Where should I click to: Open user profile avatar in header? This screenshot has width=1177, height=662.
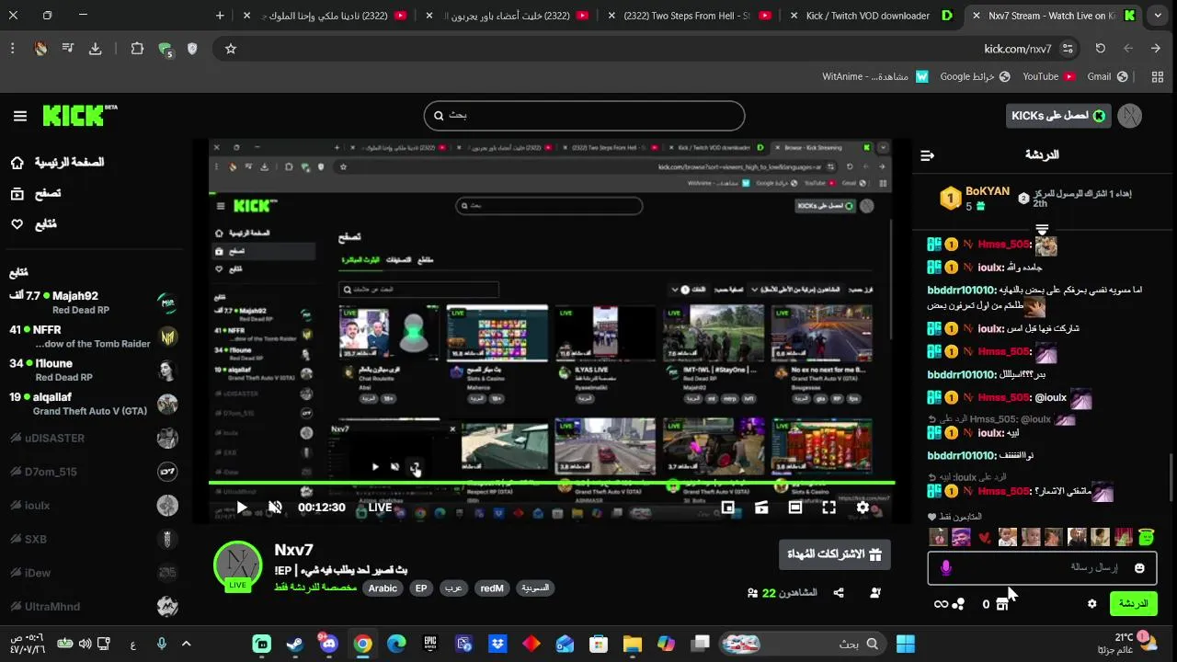[x=1129, y=116]
